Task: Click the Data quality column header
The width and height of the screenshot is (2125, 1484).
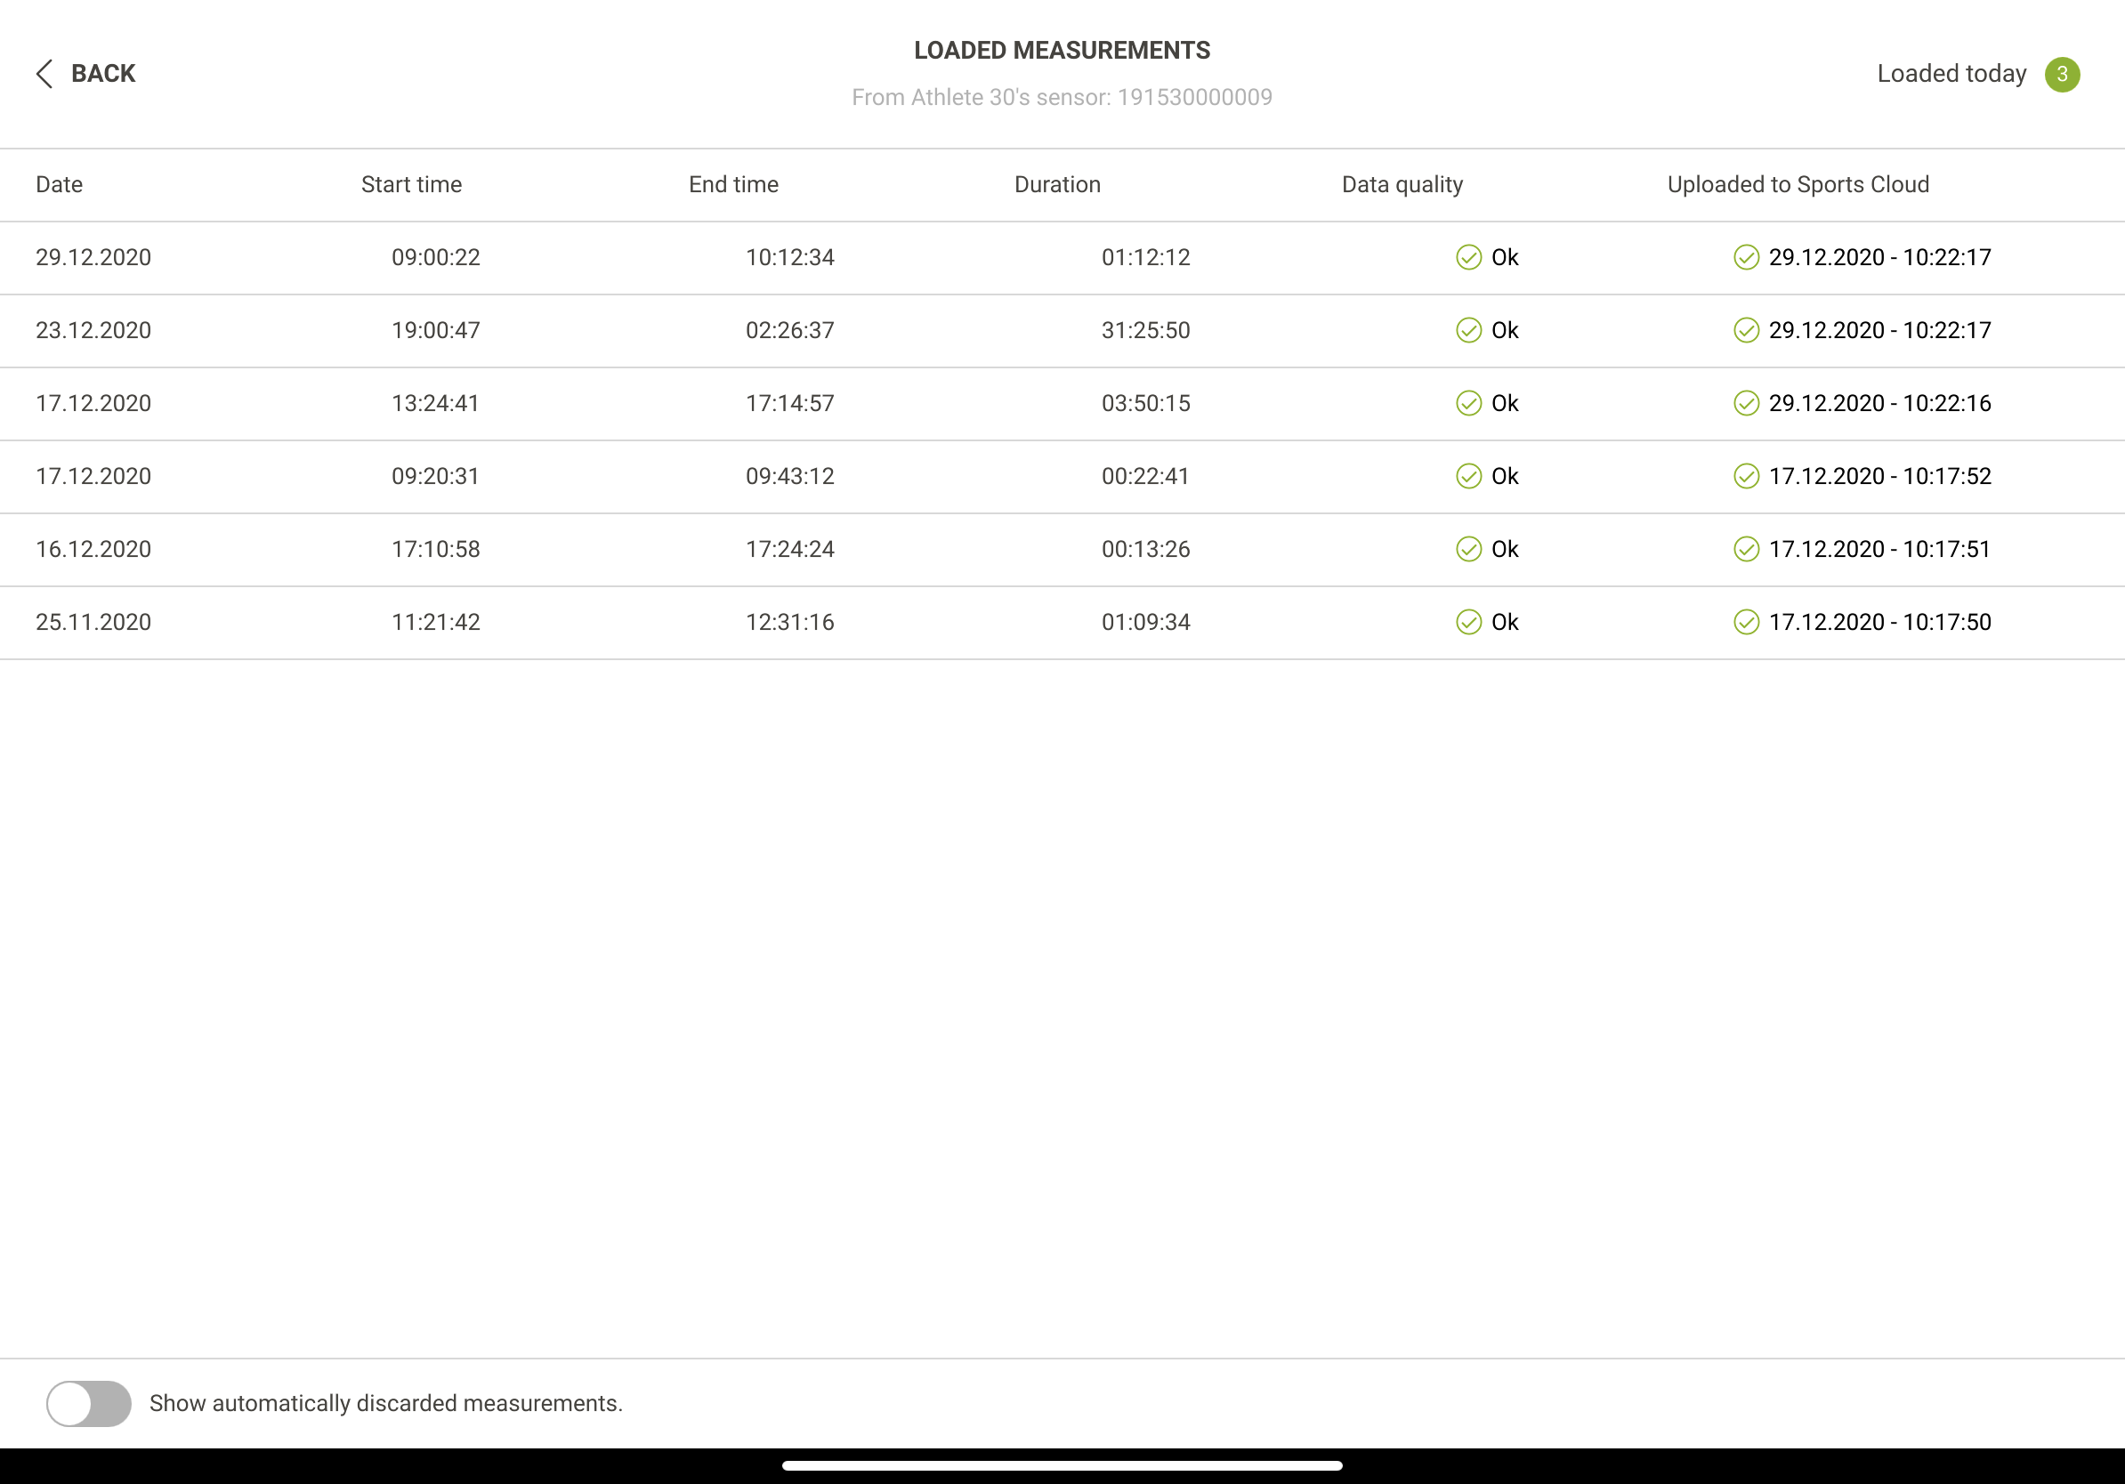Action: point(1402,185)
